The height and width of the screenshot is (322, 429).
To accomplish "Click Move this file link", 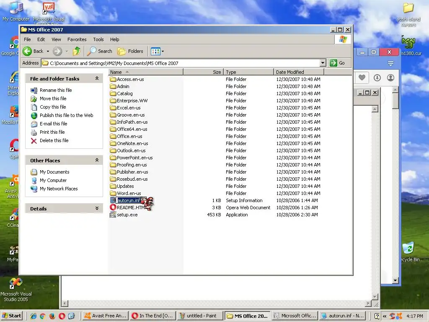I will [53, 99].
